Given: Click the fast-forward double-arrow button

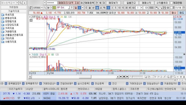Looking at the screenshot, I should click(127, 77).
